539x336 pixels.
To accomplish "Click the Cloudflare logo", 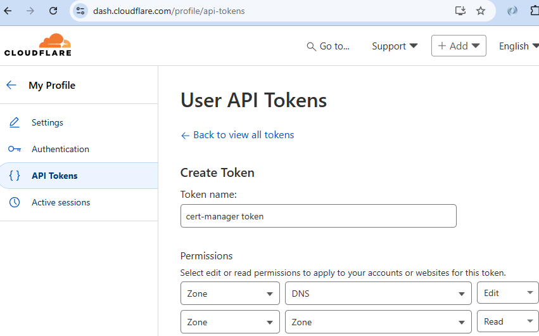I will 38,45.
